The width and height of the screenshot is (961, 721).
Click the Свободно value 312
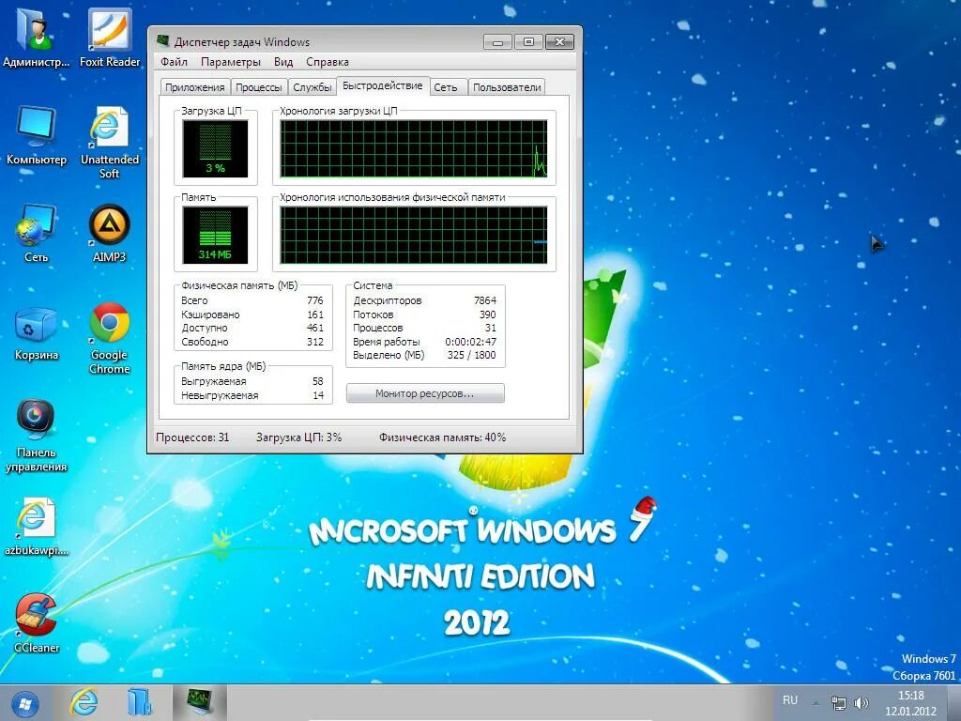pos(315,342)
